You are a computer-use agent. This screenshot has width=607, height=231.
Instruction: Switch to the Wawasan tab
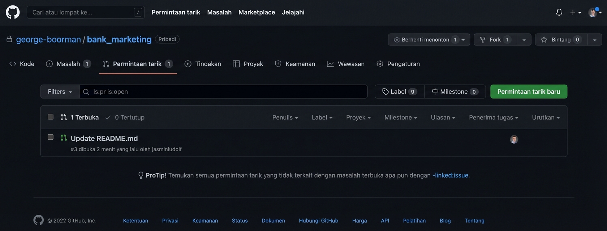coord(346,64)
